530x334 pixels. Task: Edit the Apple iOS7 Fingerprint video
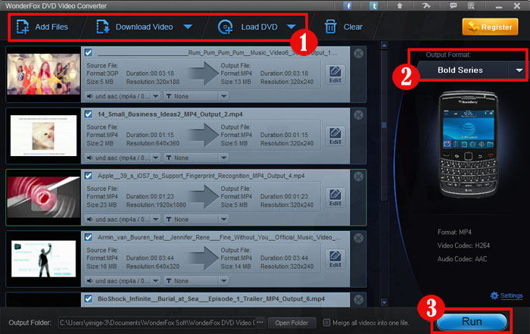(x=335, y=198)
